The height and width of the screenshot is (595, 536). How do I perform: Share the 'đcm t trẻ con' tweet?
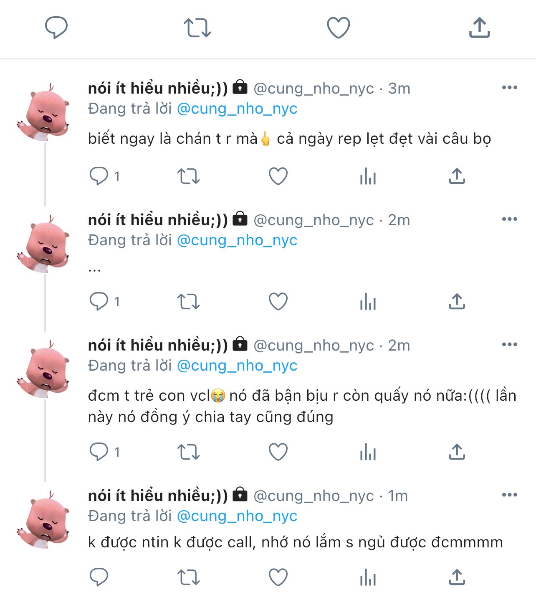pyautogui.click(x=457, y=452)
